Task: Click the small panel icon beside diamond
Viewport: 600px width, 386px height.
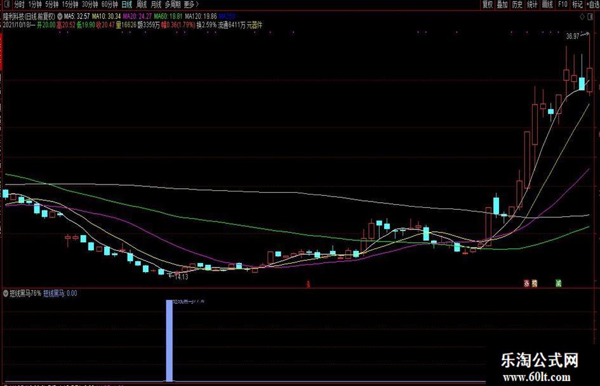Action: click(x=589, y=17)
